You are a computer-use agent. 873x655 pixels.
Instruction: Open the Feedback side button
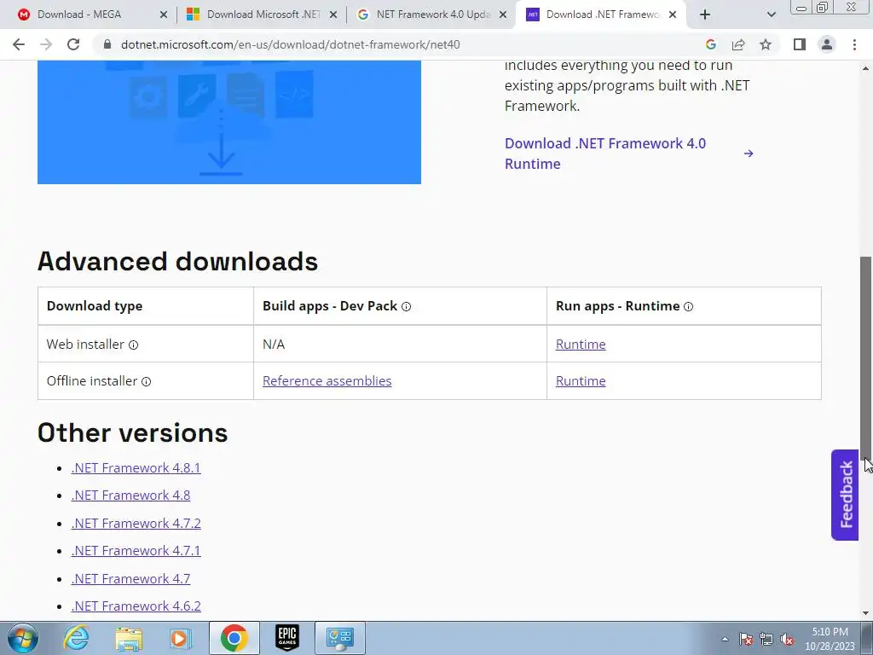(x=845, y=495)
